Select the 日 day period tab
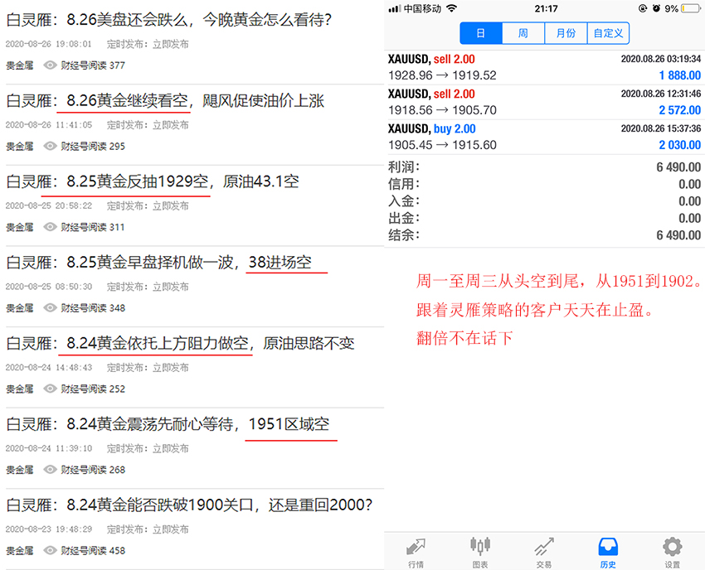This screenshot has width=705, height=570. click(481, 33)
